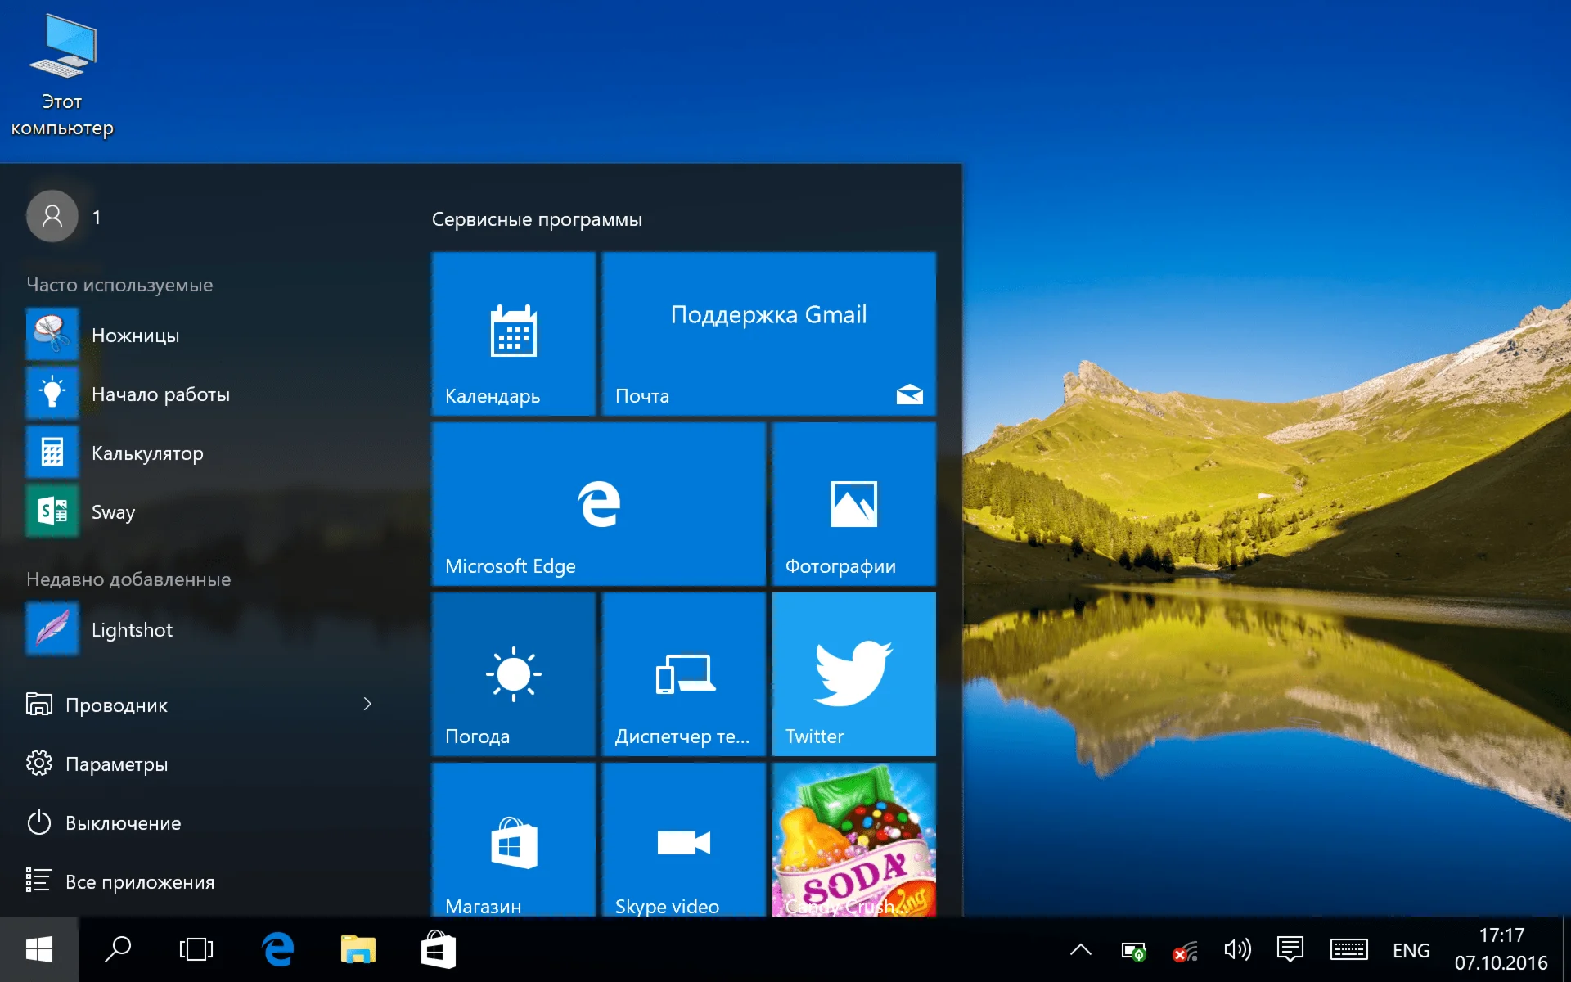The width and height of the screenshot is (1571, 982).
Task: Open the volume speaker tray icon
Action: tap(1236, 950)
